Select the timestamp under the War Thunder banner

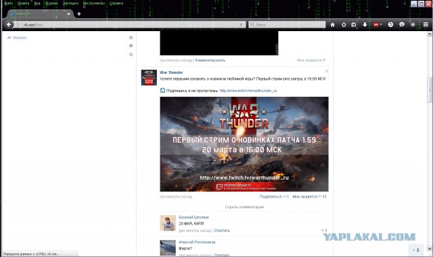click(176, 197)
